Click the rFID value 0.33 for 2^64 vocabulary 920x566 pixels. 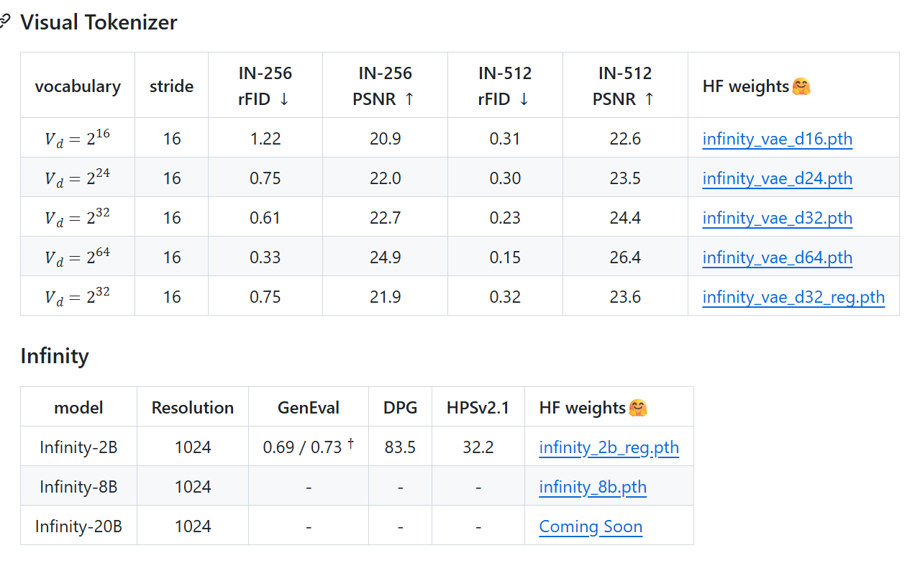point(265,257)
